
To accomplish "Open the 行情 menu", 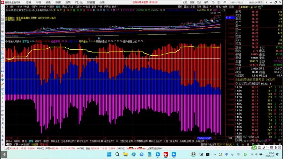I will 28,2.
